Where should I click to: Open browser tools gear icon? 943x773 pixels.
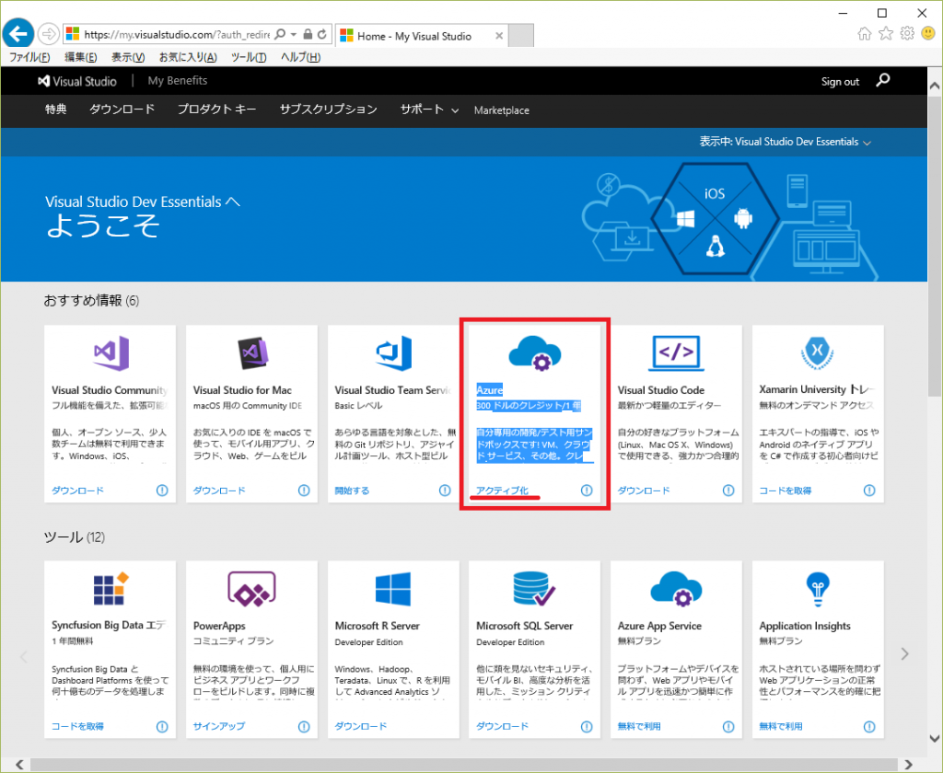point(907,34)
